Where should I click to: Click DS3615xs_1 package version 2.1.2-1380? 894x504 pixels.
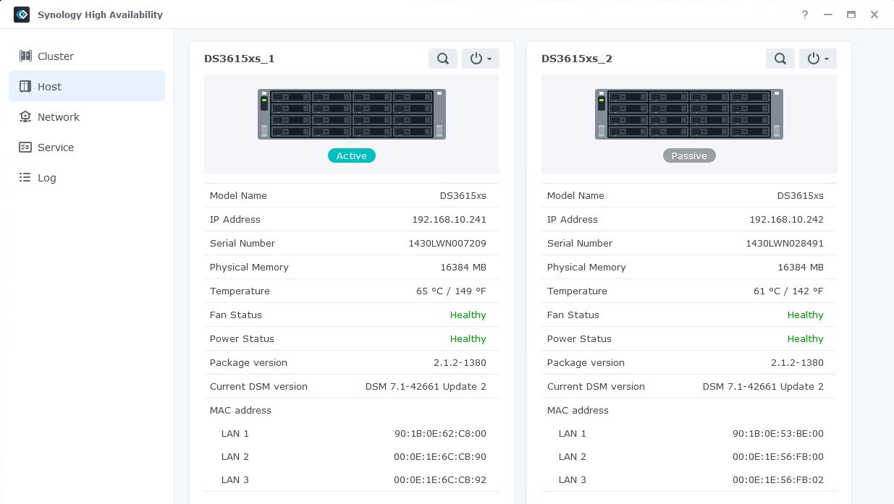(x=460, y=362)
